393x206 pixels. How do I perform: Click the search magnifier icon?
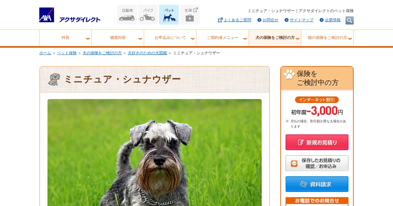(349, 20)
